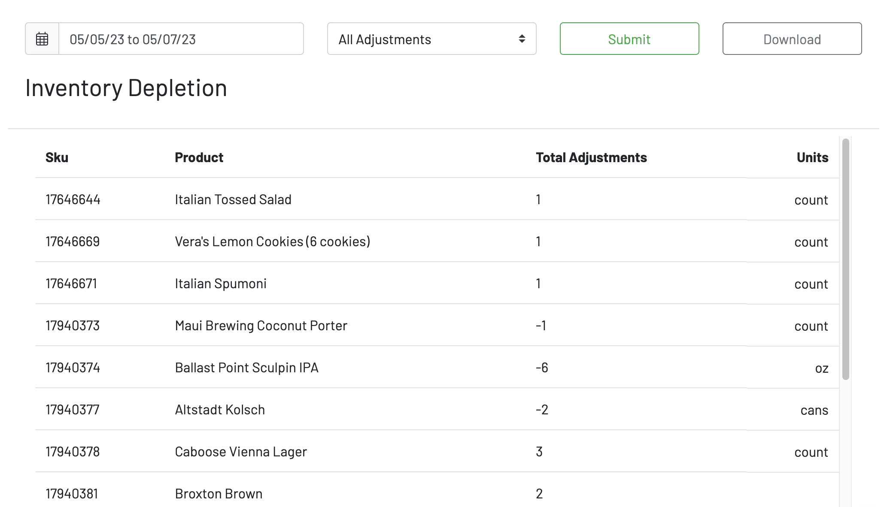Download the inventory depletion report
Screen dimensions: 887x507
click(792, 39)
